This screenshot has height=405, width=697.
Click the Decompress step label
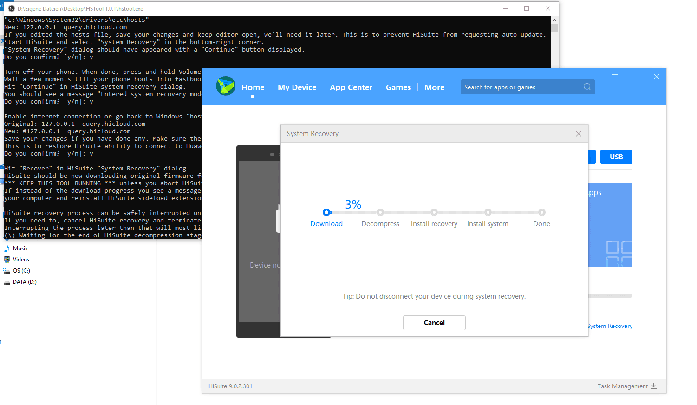380,224
